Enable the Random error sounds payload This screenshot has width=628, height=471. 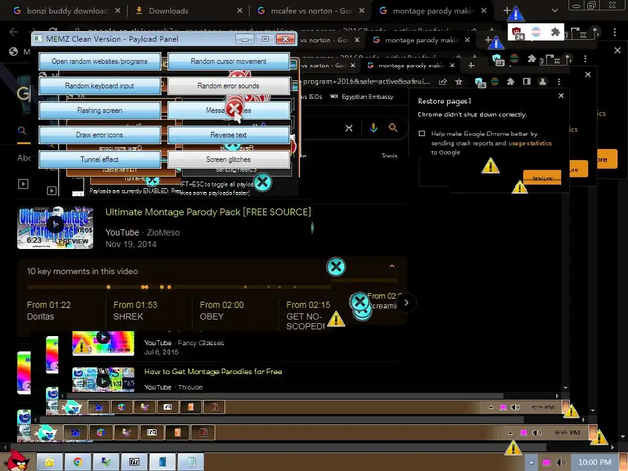[x=228, y=86]
